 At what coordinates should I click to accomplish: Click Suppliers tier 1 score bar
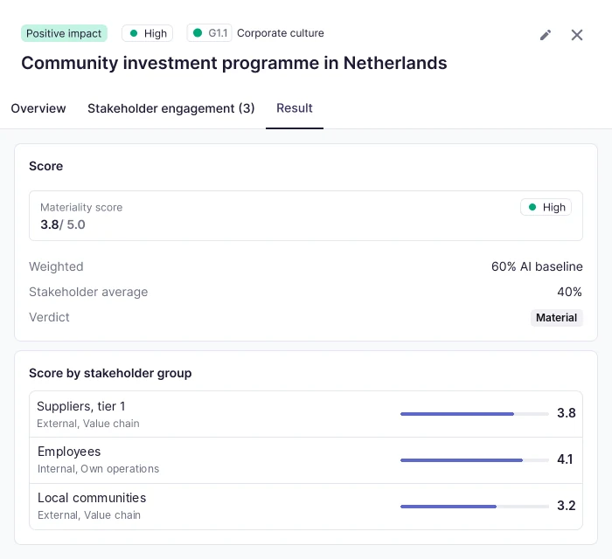[474, 414]
